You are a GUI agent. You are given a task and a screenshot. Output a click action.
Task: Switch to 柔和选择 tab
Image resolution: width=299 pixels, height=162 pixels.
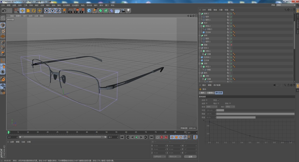219,93
